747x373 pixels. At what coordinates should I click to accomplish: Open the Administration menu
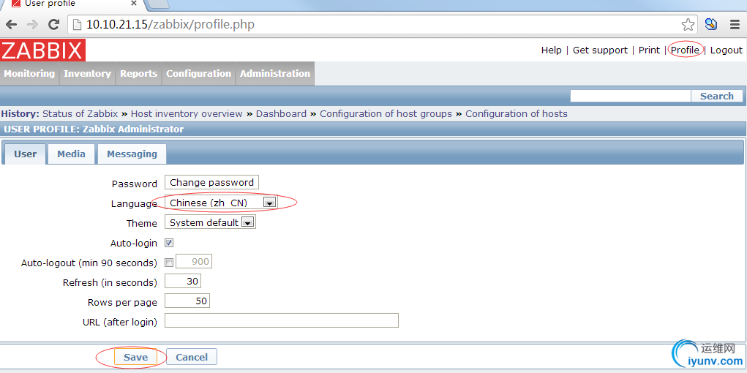click(x=275, y=74)
